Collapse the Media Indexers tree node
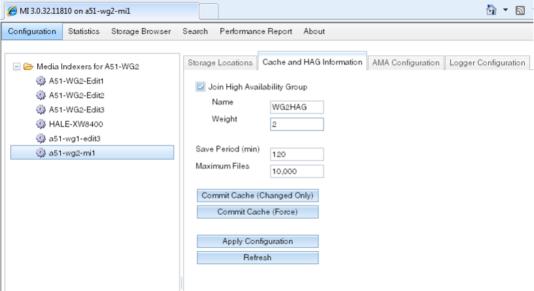Image resolution: width=534 pixels, height=291 pixels. [x=16, y=67]
